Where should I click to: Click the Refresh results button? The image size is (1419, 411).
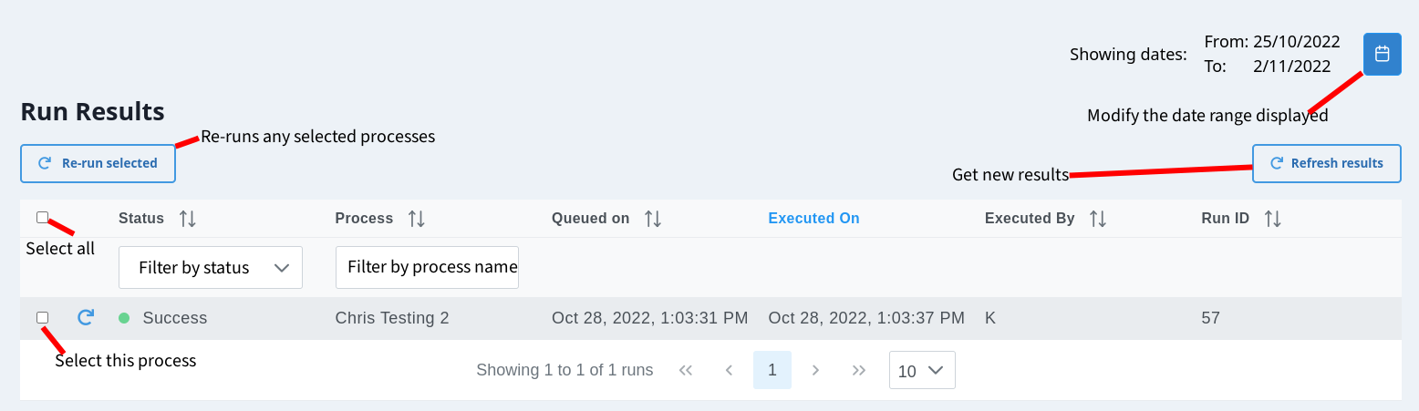pyautogui.click(x=1326, y=164)
